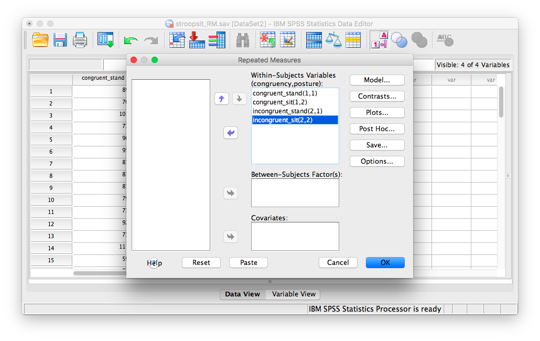Select row header 15 in data grid
This screenshot has height=341, width=540.
click(x=51, y=260)
